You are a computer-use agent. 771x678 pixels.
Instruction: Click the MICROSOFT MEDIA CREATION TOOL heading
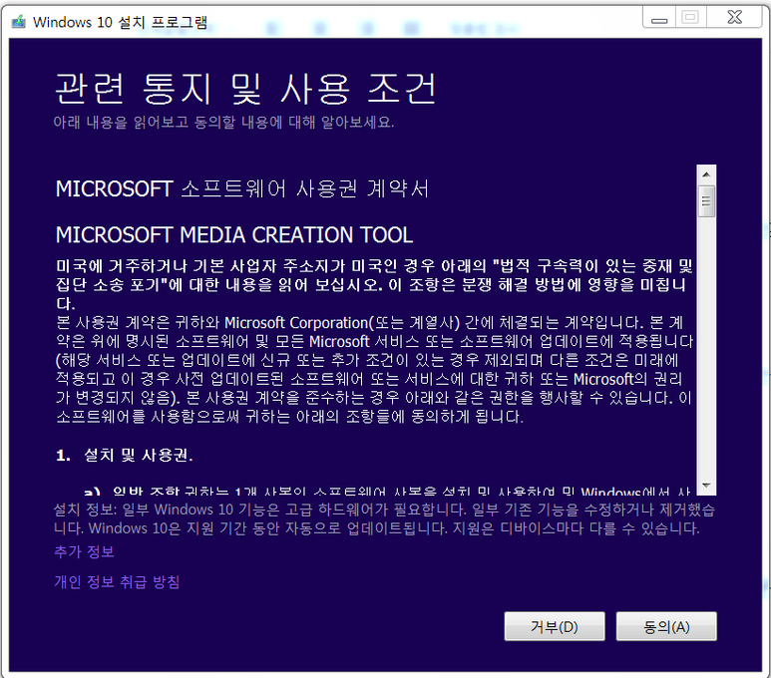point(234,235)
